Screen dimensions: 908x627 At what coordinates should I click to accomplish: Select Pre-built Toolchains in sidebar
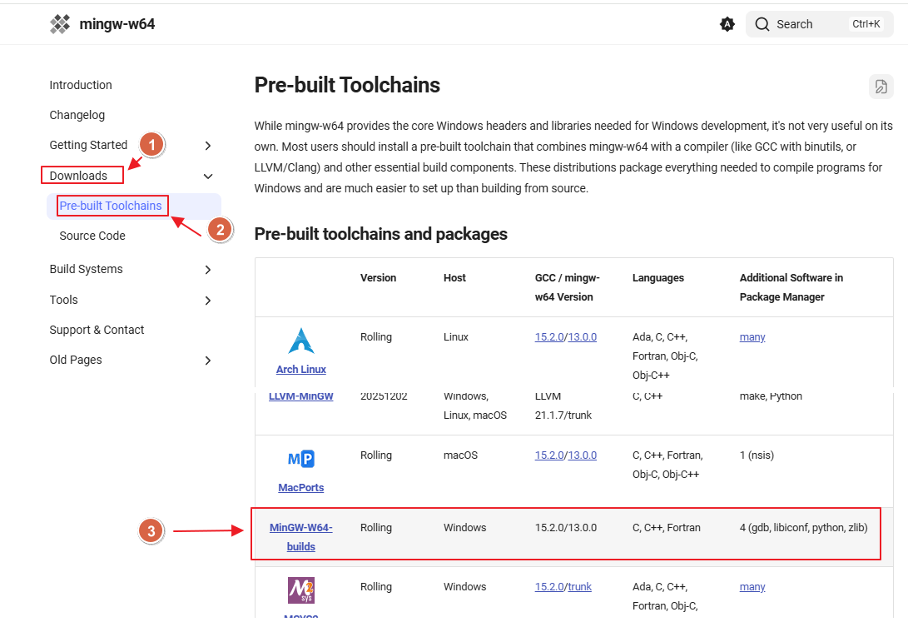click(111, 206)
